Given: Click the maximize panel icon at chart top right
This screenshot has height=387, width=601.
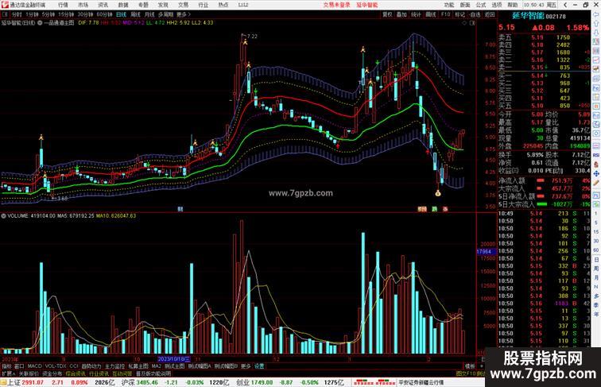Looking at the screenshot, I should pyautogui.click(x=472, y=23).
